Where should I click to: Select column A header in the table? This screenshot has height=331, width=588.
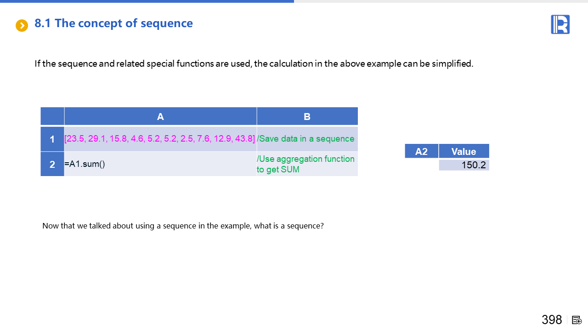160,116
